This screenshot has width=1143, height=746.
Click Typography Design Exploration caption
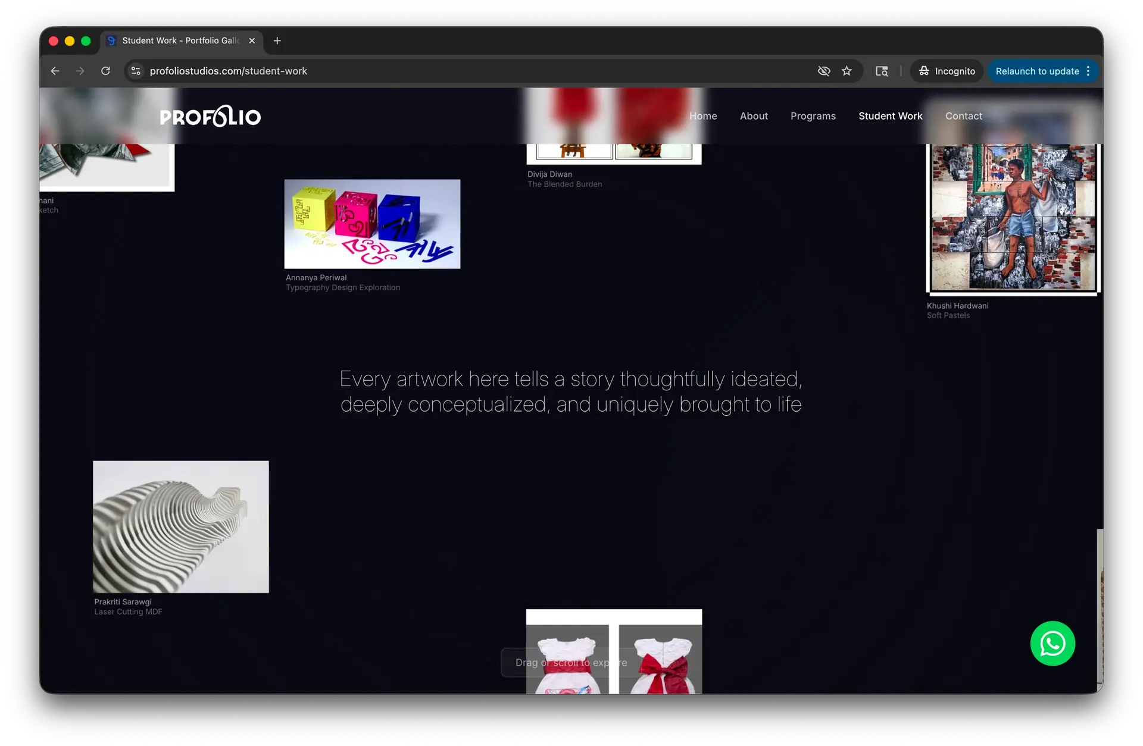coord(343,287)
